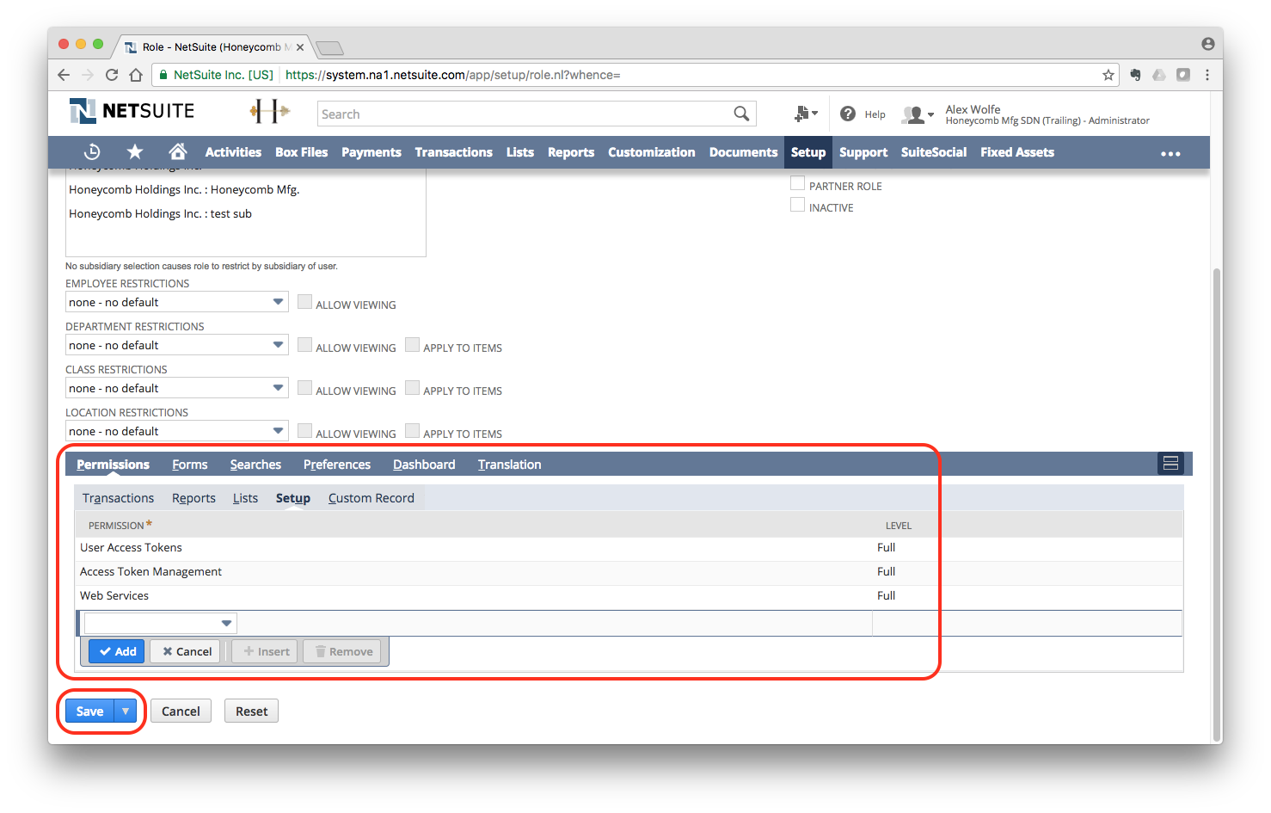Check the Inactive checkbox

tap(797, 205)
